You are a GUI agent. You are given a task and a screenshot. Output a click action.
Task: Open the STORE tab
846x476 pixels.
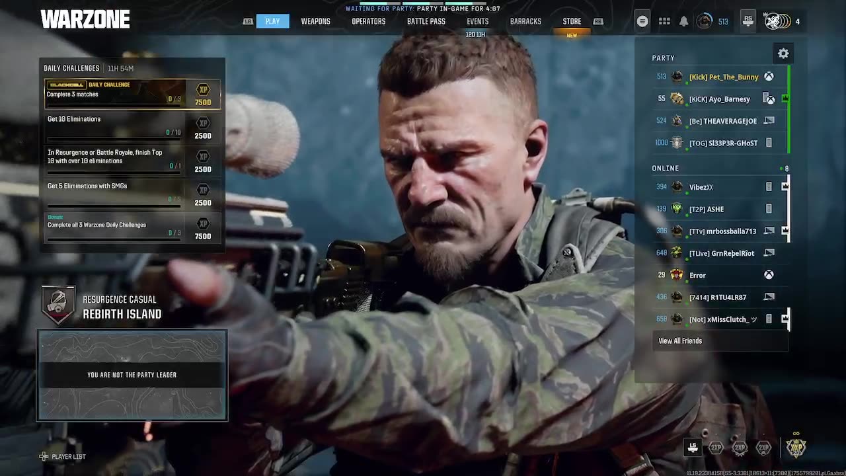coord(572,21)
